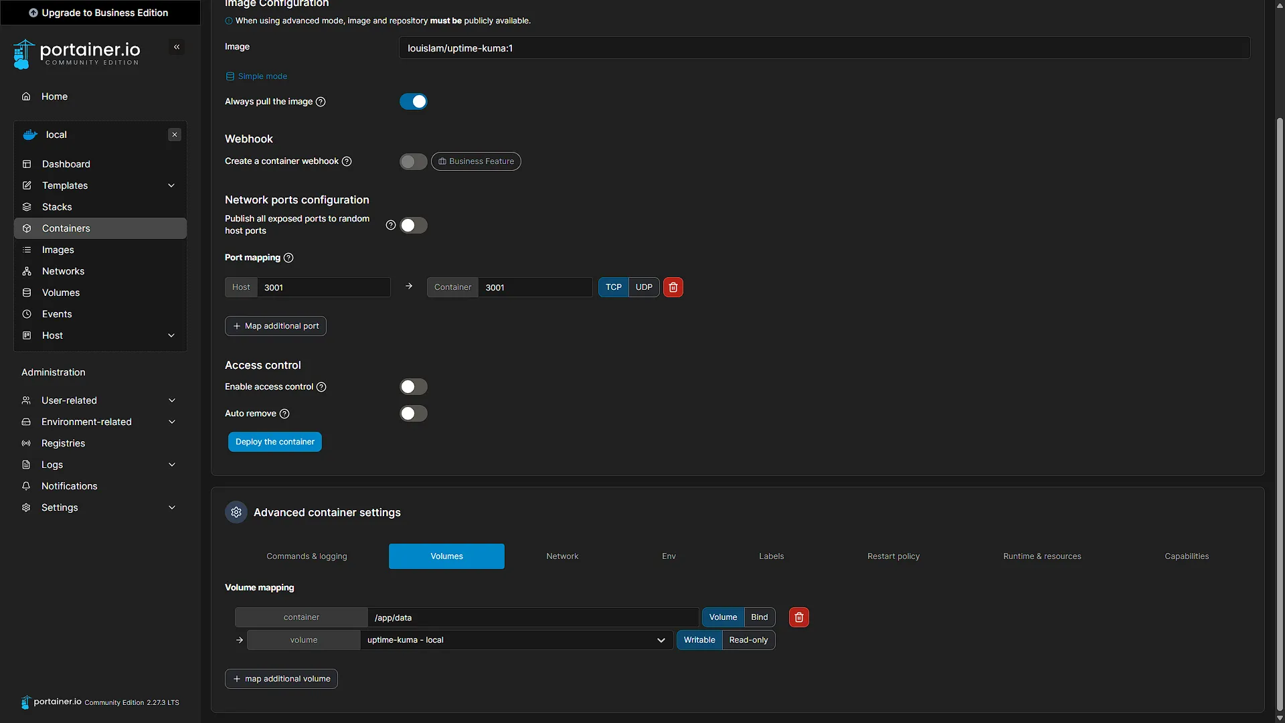Open Stacks page in sidebar
Image resolution: width=1285 pixels, height=723 pixels.
(x=100, y=207)
